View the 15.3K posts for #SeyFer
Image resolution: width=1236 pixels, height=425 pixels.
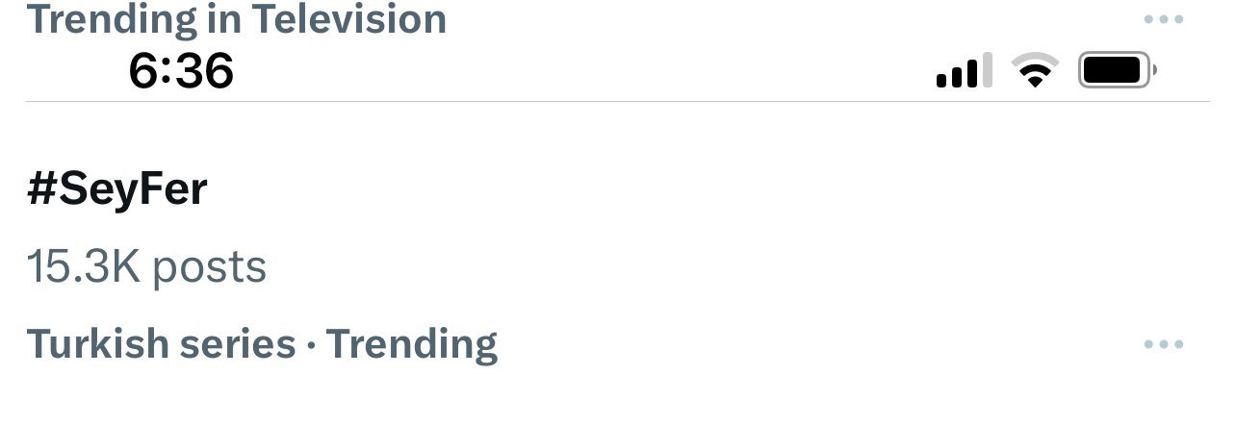pyautogui.click(x=146, y=266)
